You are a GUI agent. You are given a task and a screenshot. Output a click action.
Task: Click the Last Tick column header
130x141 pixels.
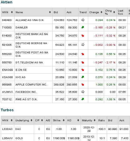coord(120,12)
